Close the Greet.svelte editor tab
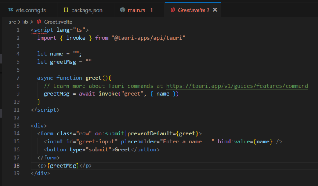 215,10
